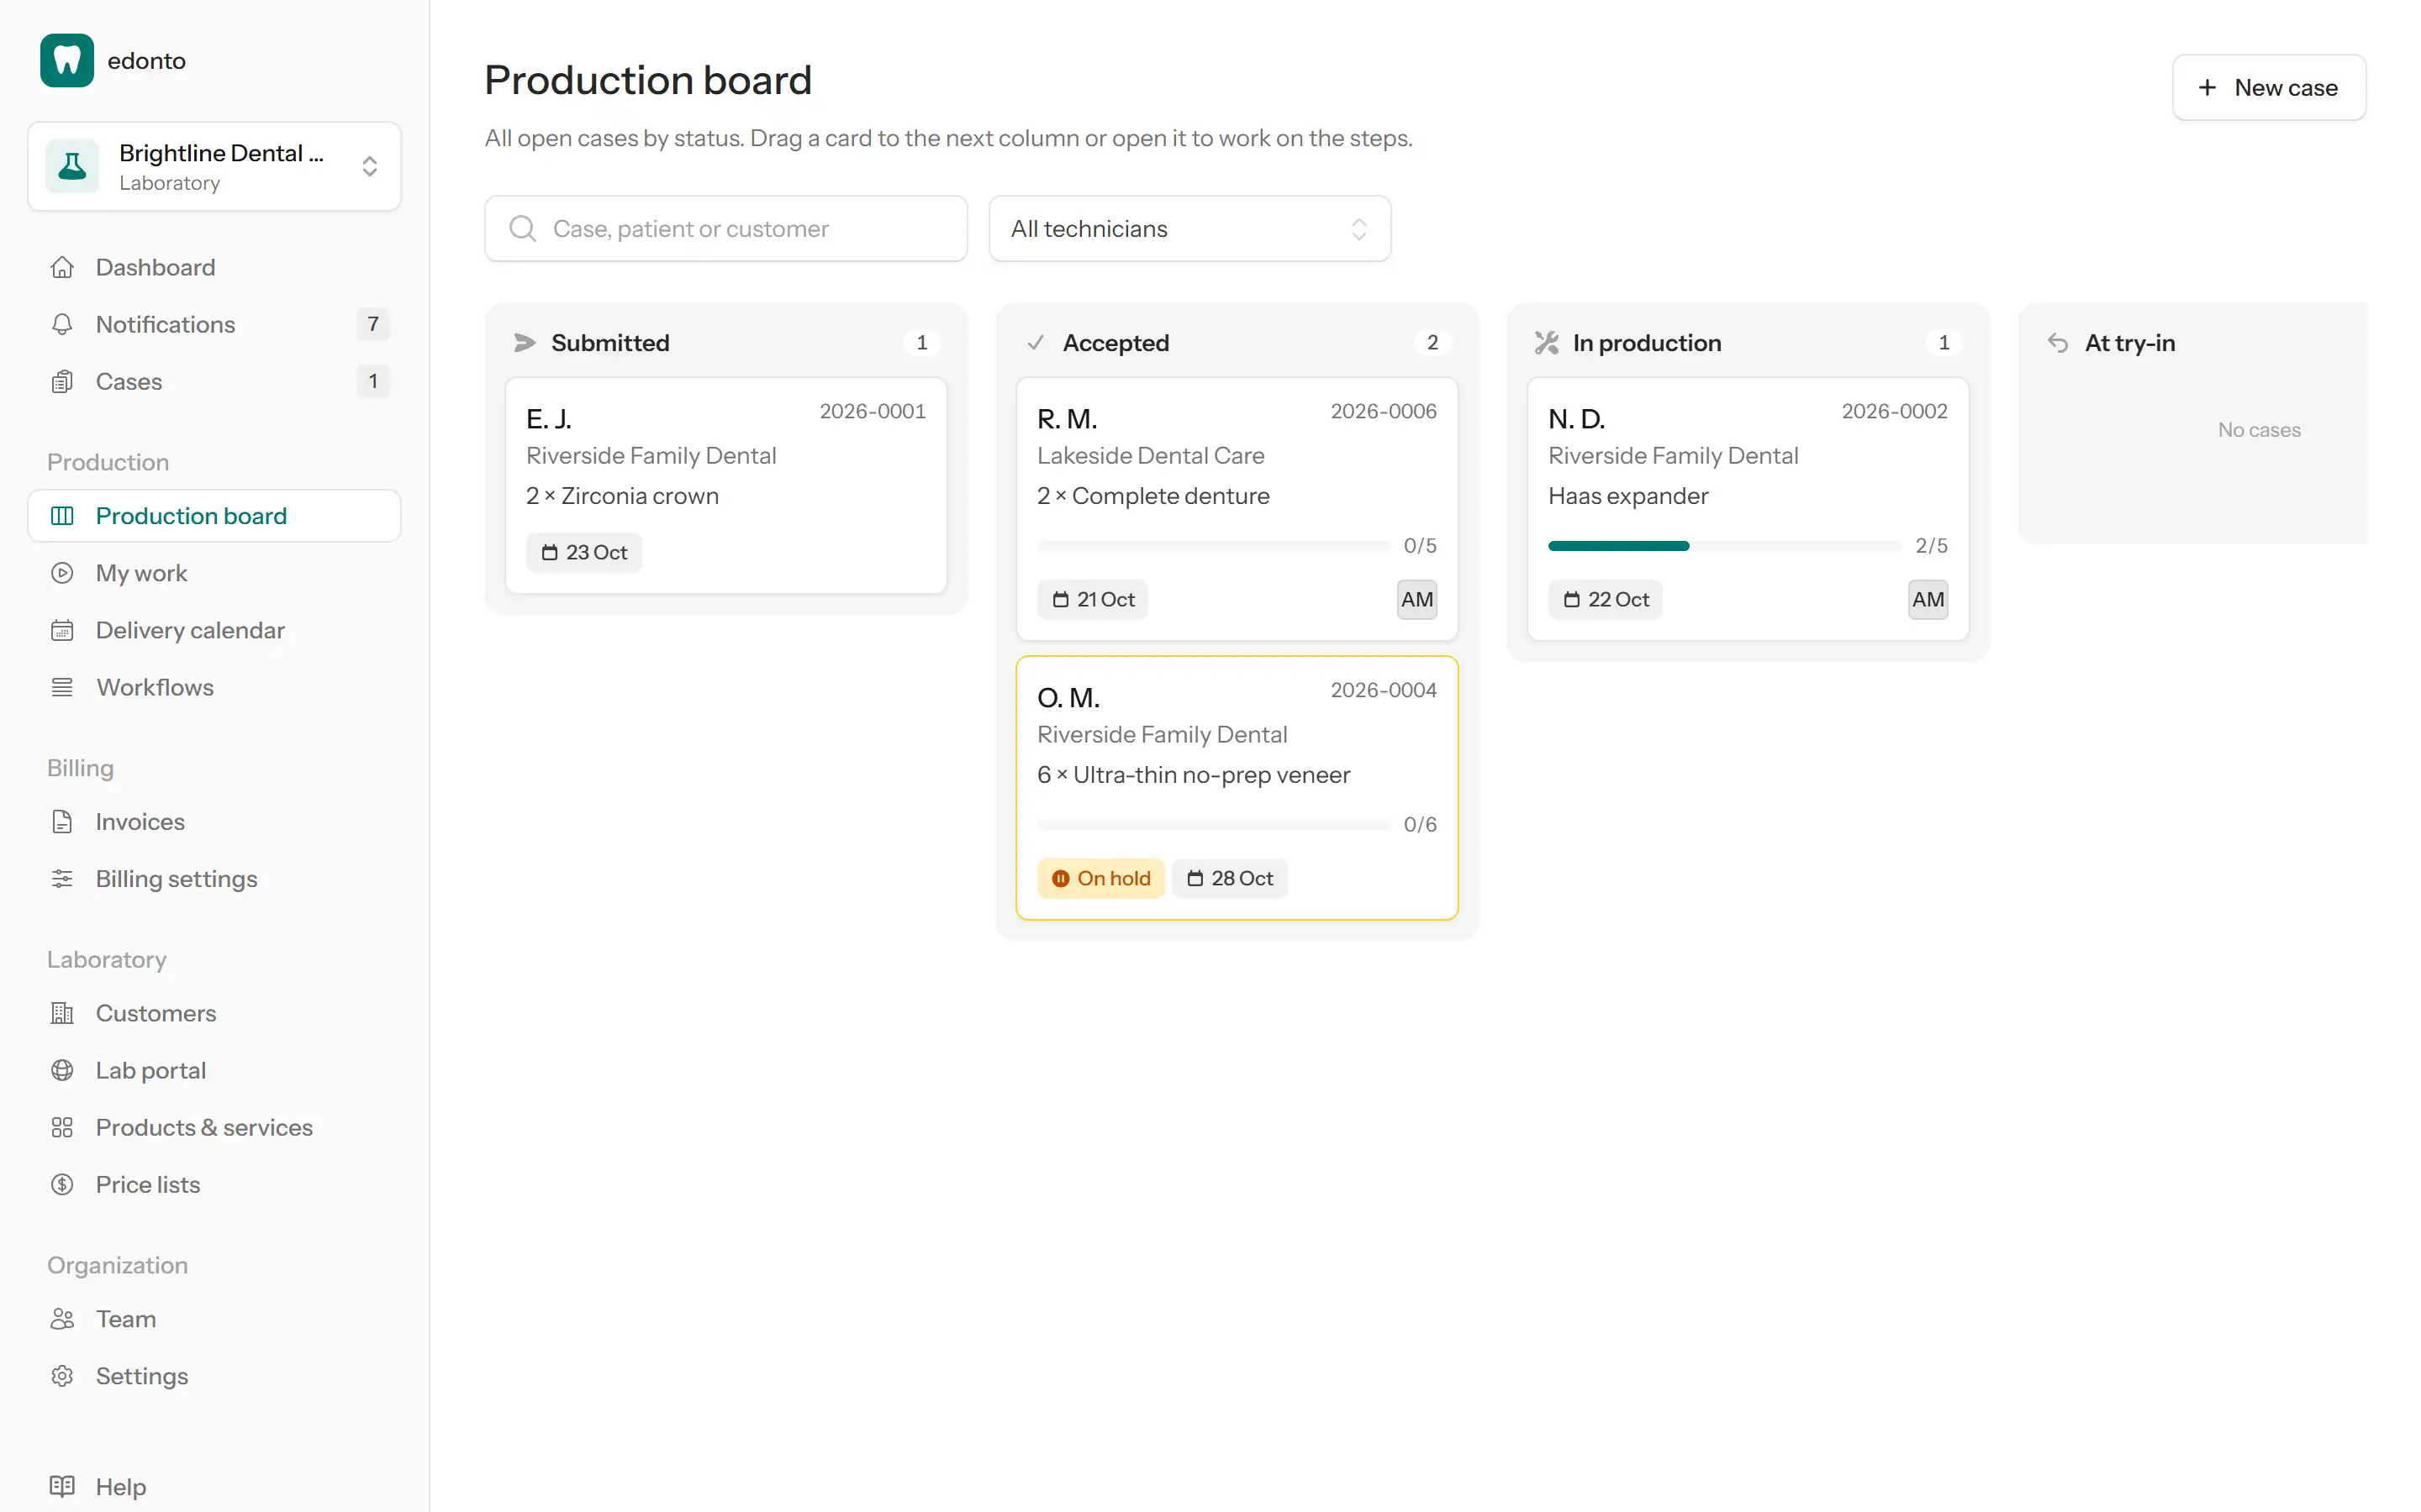Open N. D. Haas expander case card
The image size is (2421, 1512).
pyautogui.click(x=1748, y=508)
